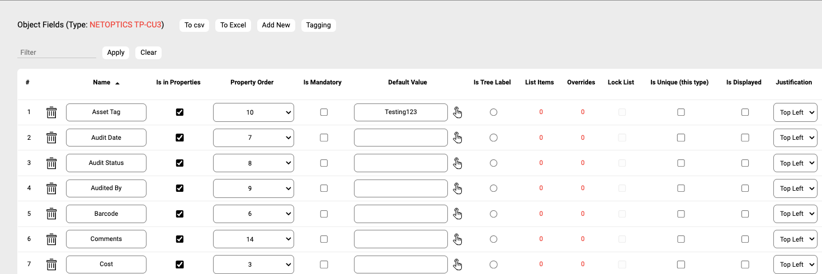This screenshot has width=822, height=274.
Task: Click hand icon in Audit Status row
Action: click(457, 163)
